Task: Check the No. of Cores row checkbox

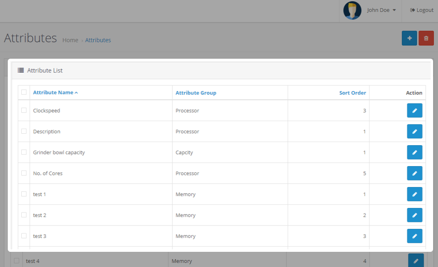Action: point(24,173)
